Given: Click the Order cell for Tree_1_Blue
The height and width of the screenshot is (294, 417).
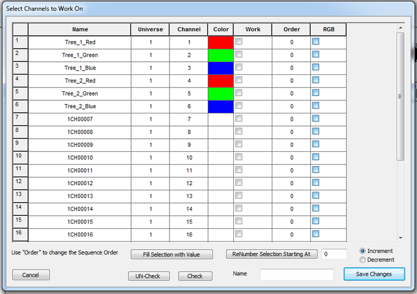Looking at the screenshot, I should coord(291,68).
